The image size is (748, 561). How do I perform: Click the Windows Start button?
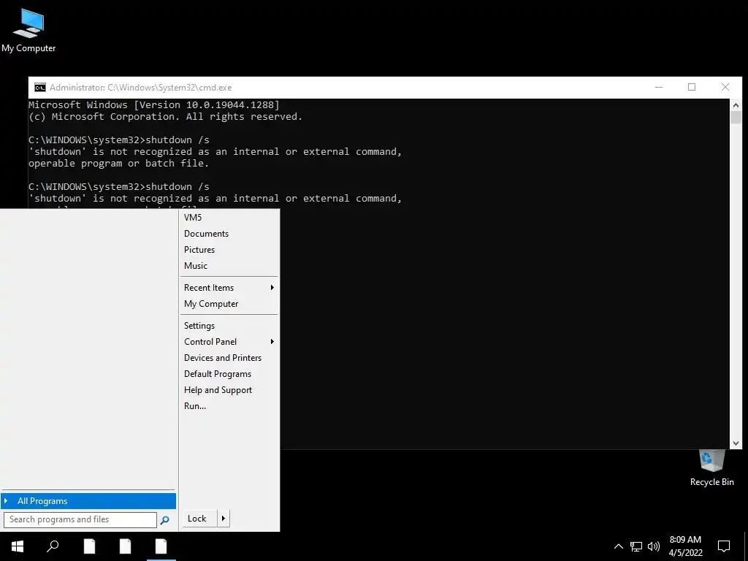coord(18,546)
